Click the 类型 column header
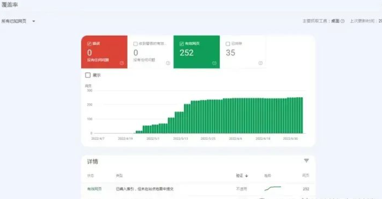Image resolution: width=382 pixels, height=199 pixels. [119, 175]
